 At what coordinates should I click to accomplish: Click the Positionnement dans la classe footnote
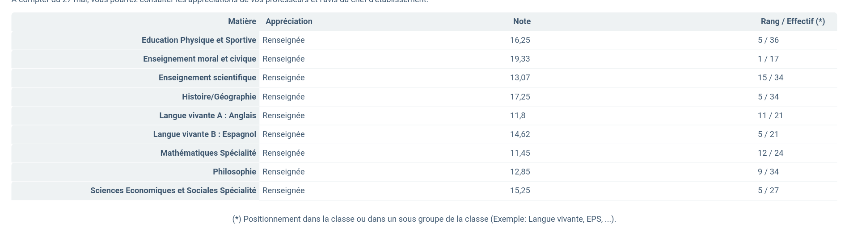tap(424, 219)
